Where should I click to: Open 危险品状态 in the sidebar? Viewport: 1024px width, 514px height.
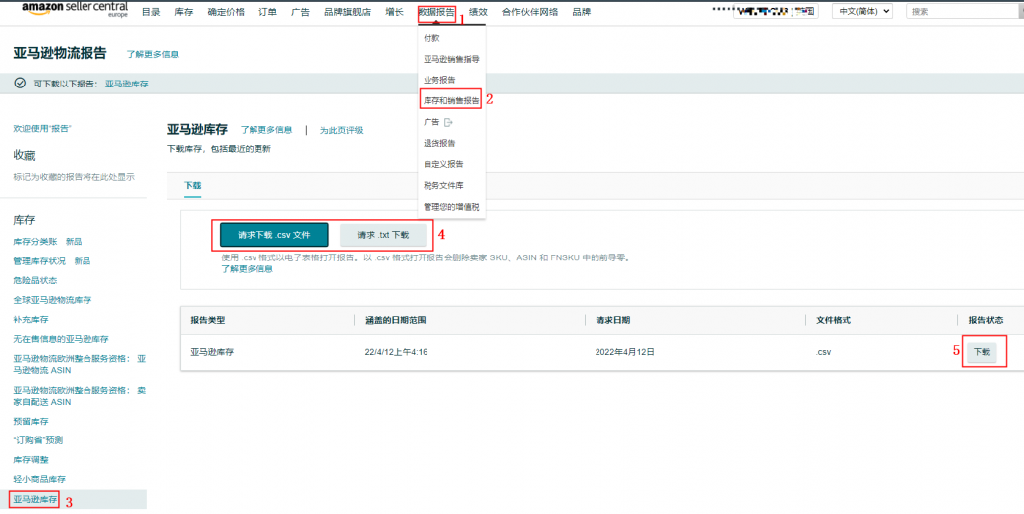point(35,280)
